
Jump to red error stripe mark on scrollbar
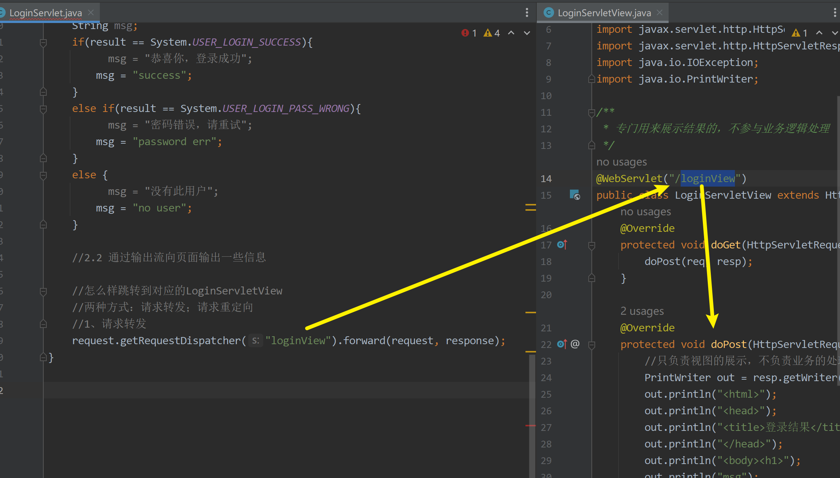(x=530, y=426)
